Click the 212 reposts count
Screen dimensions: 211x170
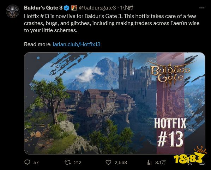point(78,163)
